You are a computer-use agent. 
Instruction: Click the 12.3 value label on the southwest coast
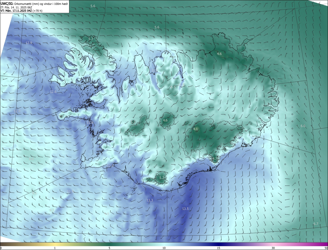(110, 166)
